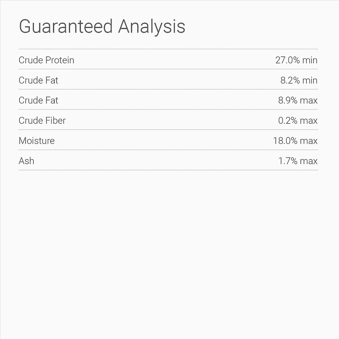Click the word "Analysis" in the heading
Viewport: 339px width, 339px height.
151,27
